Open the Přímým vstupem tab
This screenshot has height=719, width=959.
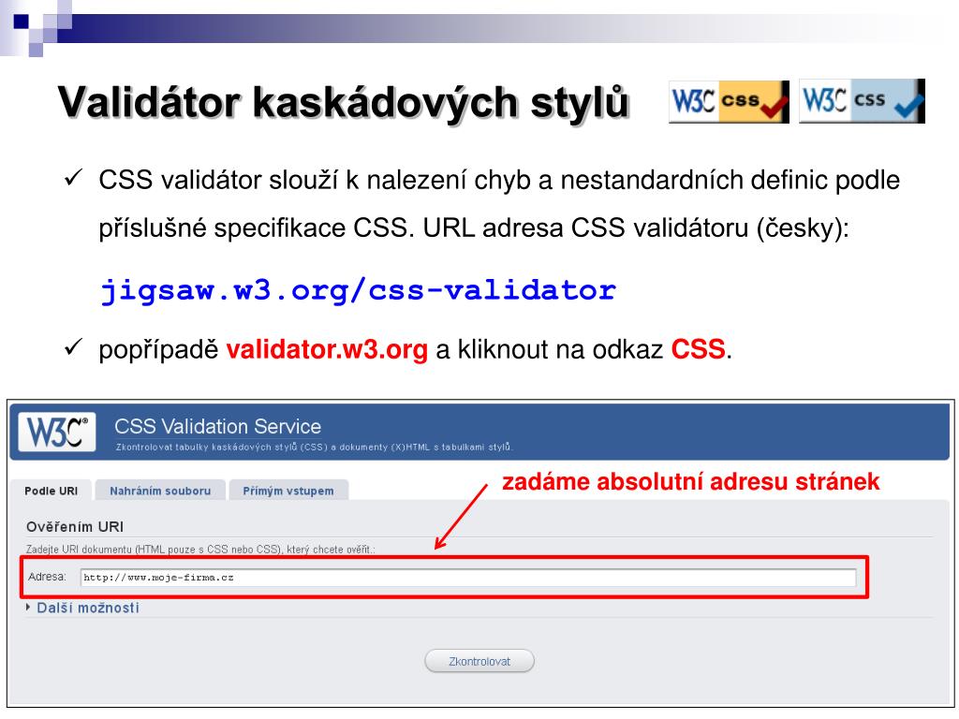coord(288,491)
